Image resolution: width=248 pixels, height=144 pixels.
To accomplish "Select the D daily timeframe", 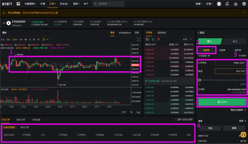I will click(30, 40).
